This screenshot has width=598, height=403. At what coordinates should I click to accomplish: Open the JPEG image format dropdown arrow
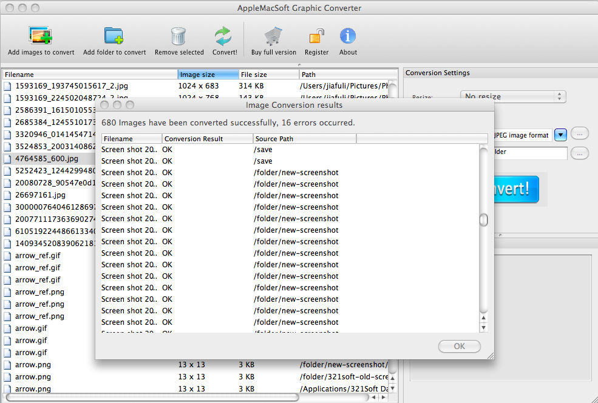[x=560, y=135]
